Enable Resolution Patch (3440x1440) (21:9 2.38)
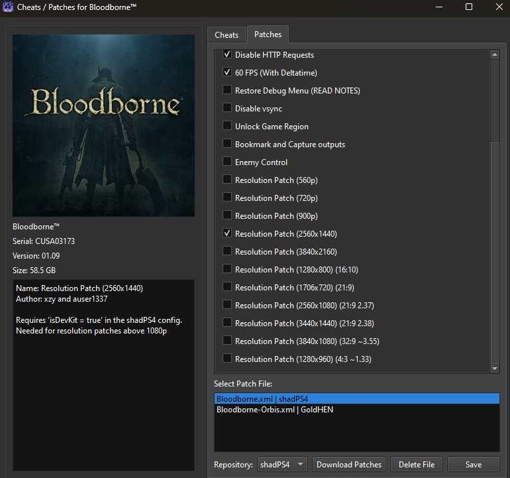The image size is (510, 478). (x=227, y=323)
